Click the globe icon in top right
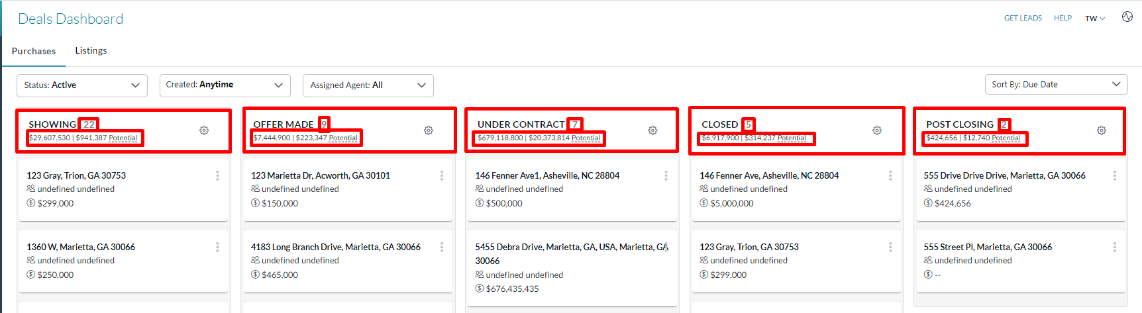The height and width of the screenshot is (313, 1142). [x=1127, y=17]
